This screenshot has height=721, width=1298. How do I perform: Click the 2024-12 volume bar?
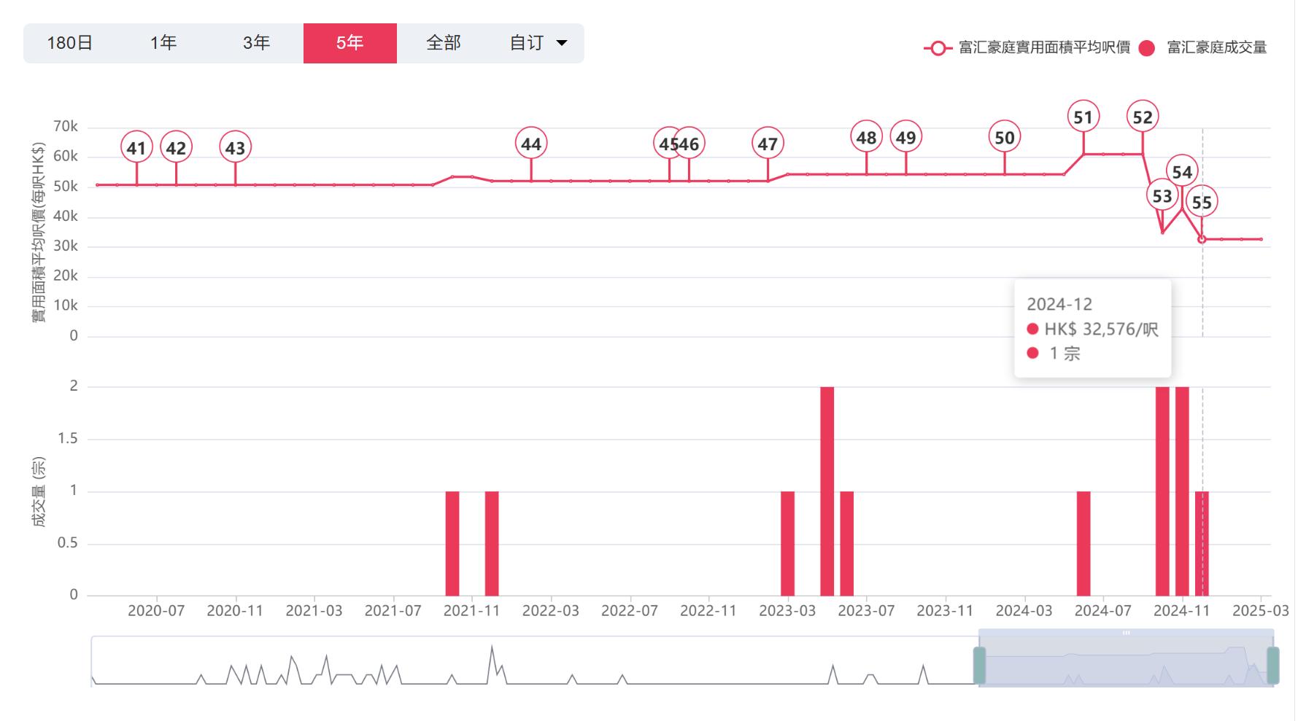(x=1202, y=543)
